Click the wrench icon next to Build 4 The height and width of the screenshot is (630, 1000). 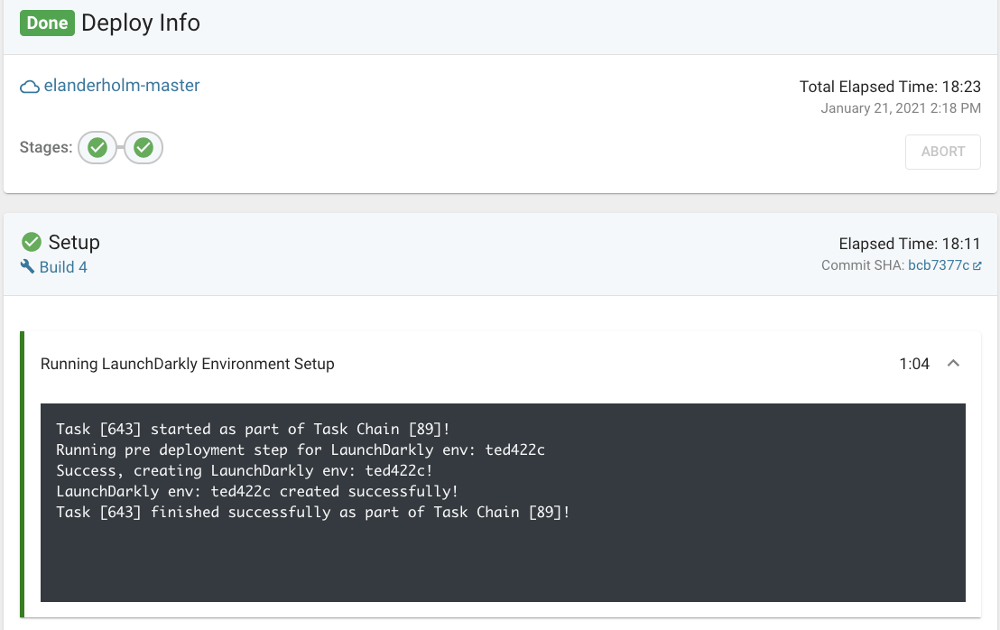pyautogui.click(x=27, y=266)
